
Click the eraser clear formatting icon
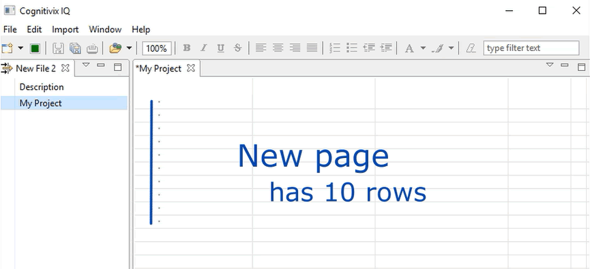[x=471, y=48]
